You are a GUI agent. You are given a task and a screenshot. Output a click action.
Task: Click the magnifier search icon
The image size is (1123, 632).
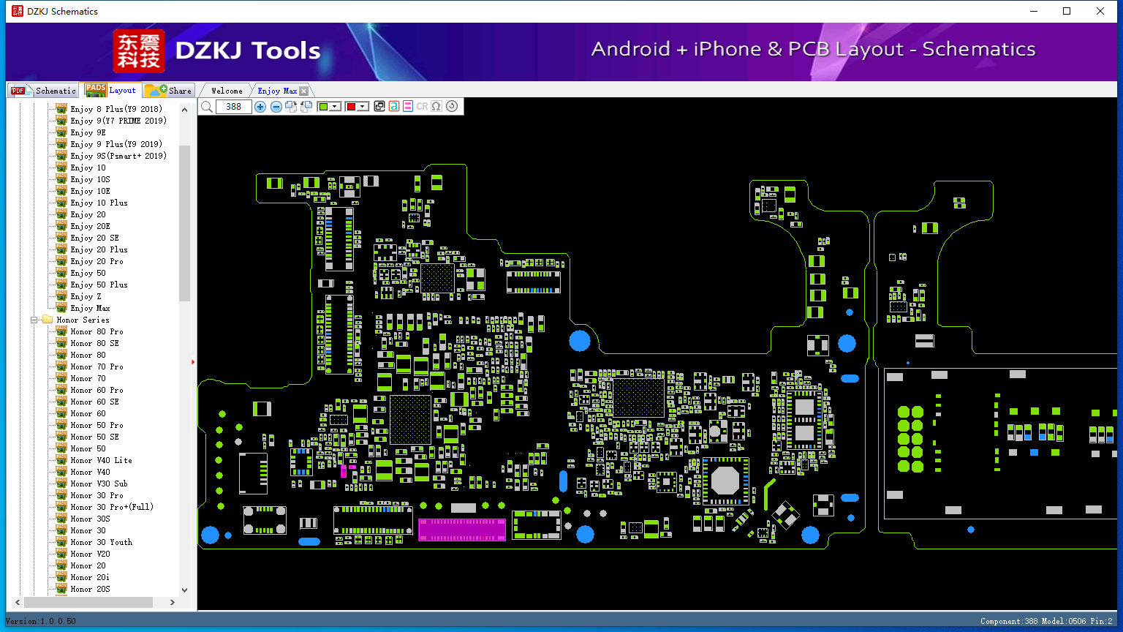point(207,107)
